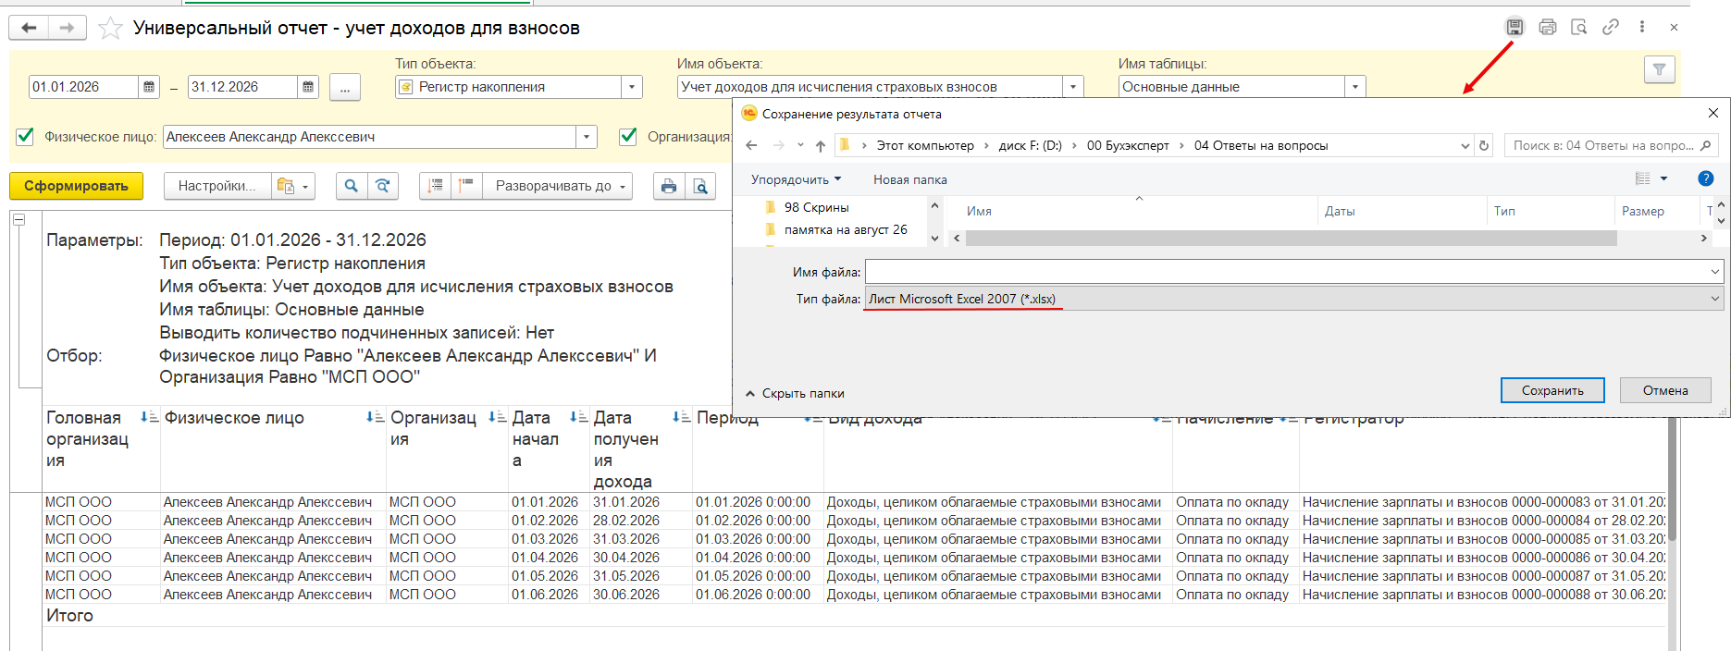The width and height of the screenshot is (1731, 651).
Task: Click sort icon on Физическое лицо column
Action: point(375,418)
